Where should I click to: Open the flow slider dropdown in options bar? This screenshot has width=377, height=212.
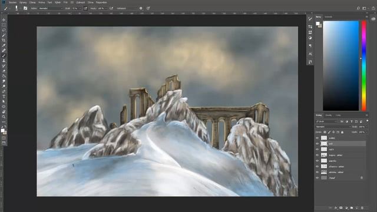[106, 8]
